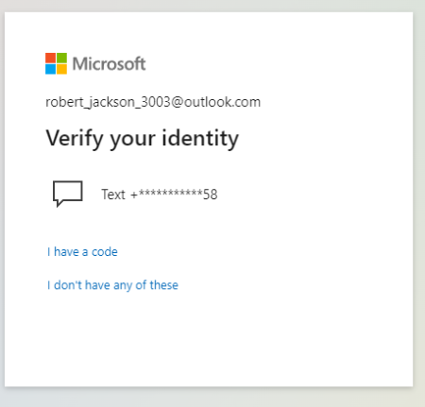Click the gray background outside the dialog

coord(212,398)
